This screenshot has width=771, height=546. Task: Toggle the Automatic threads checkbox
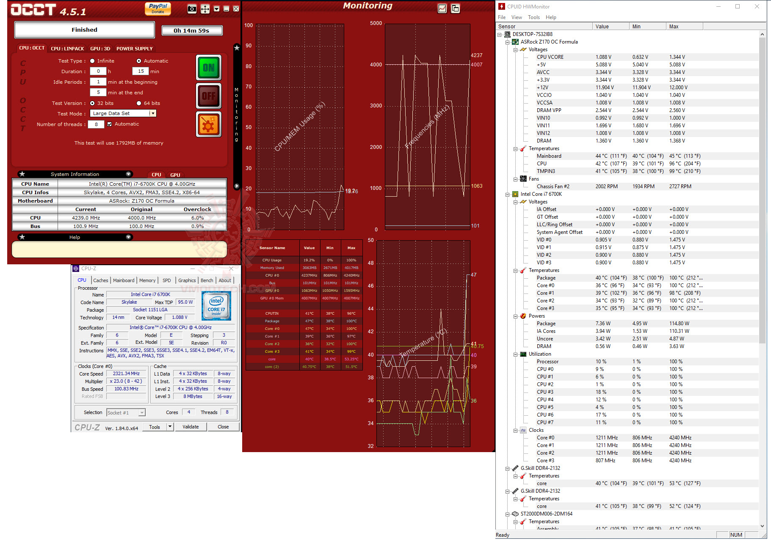[110, 124]
